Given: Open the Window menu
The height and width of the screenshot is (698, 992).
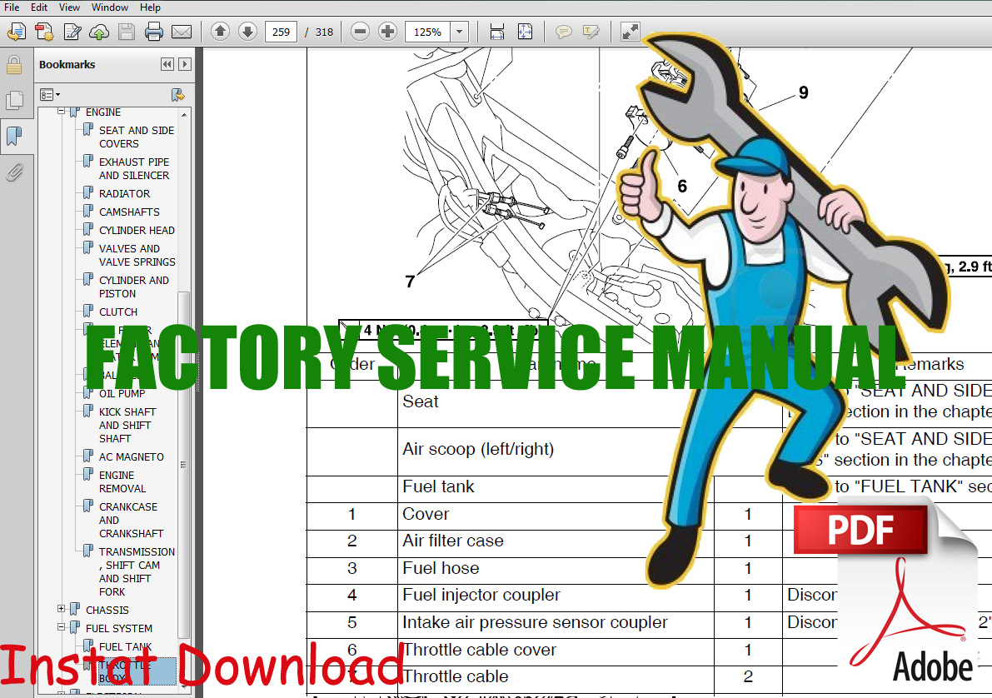Looking at the screenshot, I should pos(109,7).
